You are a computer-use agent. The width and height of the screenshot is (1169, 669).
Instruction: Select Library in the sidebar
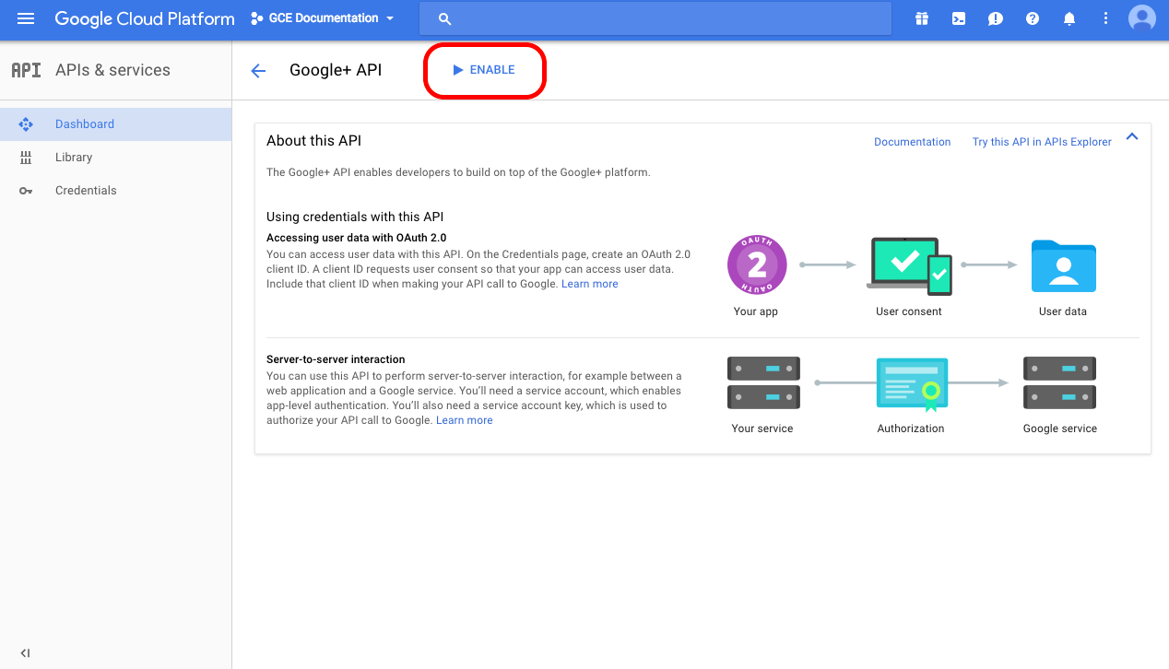[115, 158]
